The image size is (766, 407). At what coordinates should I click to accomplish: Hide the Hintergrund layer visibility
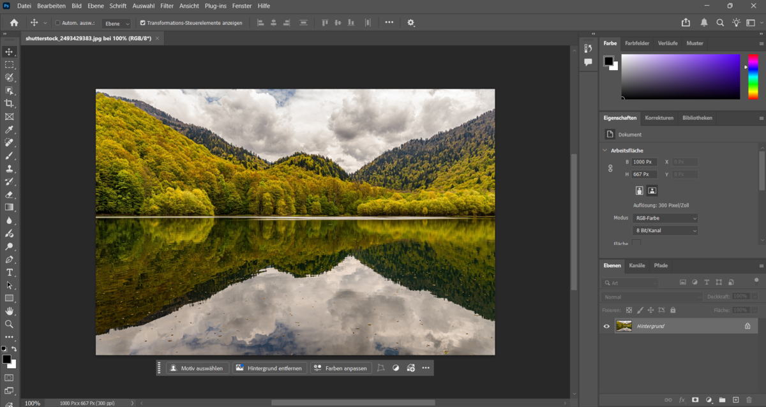coord(606,326)
